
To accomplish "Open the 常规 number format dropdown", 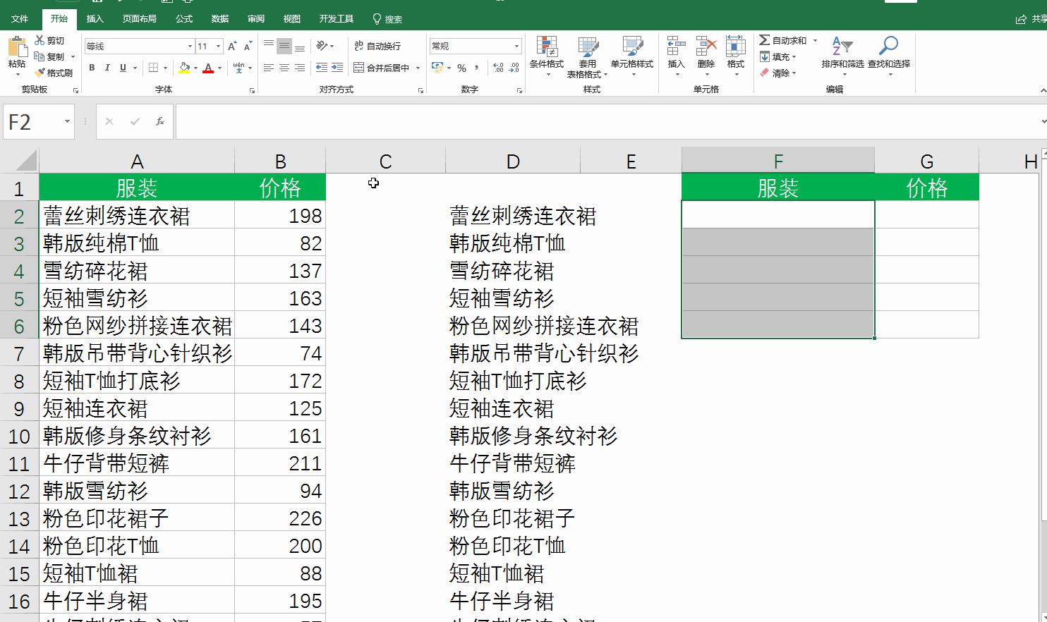I will point(517,45).
